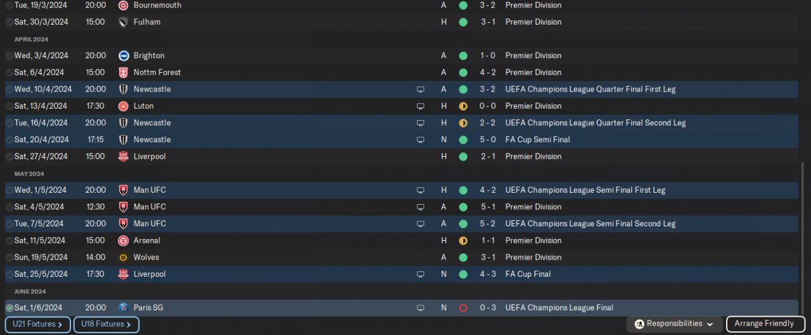Image resolution: width=811 pixels, height=335 pixels.
Task: Click the Wolves club badge icon
Action: coord(124,257)
